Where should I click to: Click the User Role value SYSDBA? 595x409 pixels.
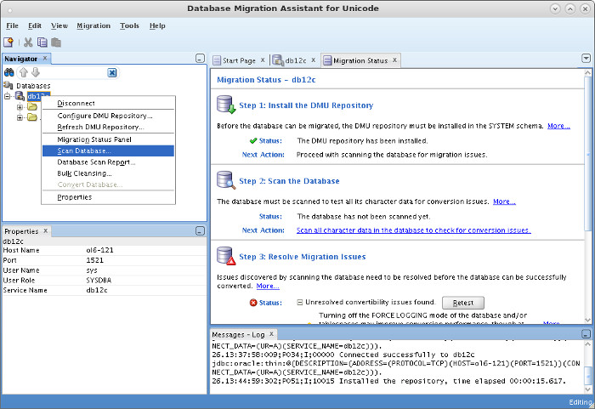(x=99, y=280)
